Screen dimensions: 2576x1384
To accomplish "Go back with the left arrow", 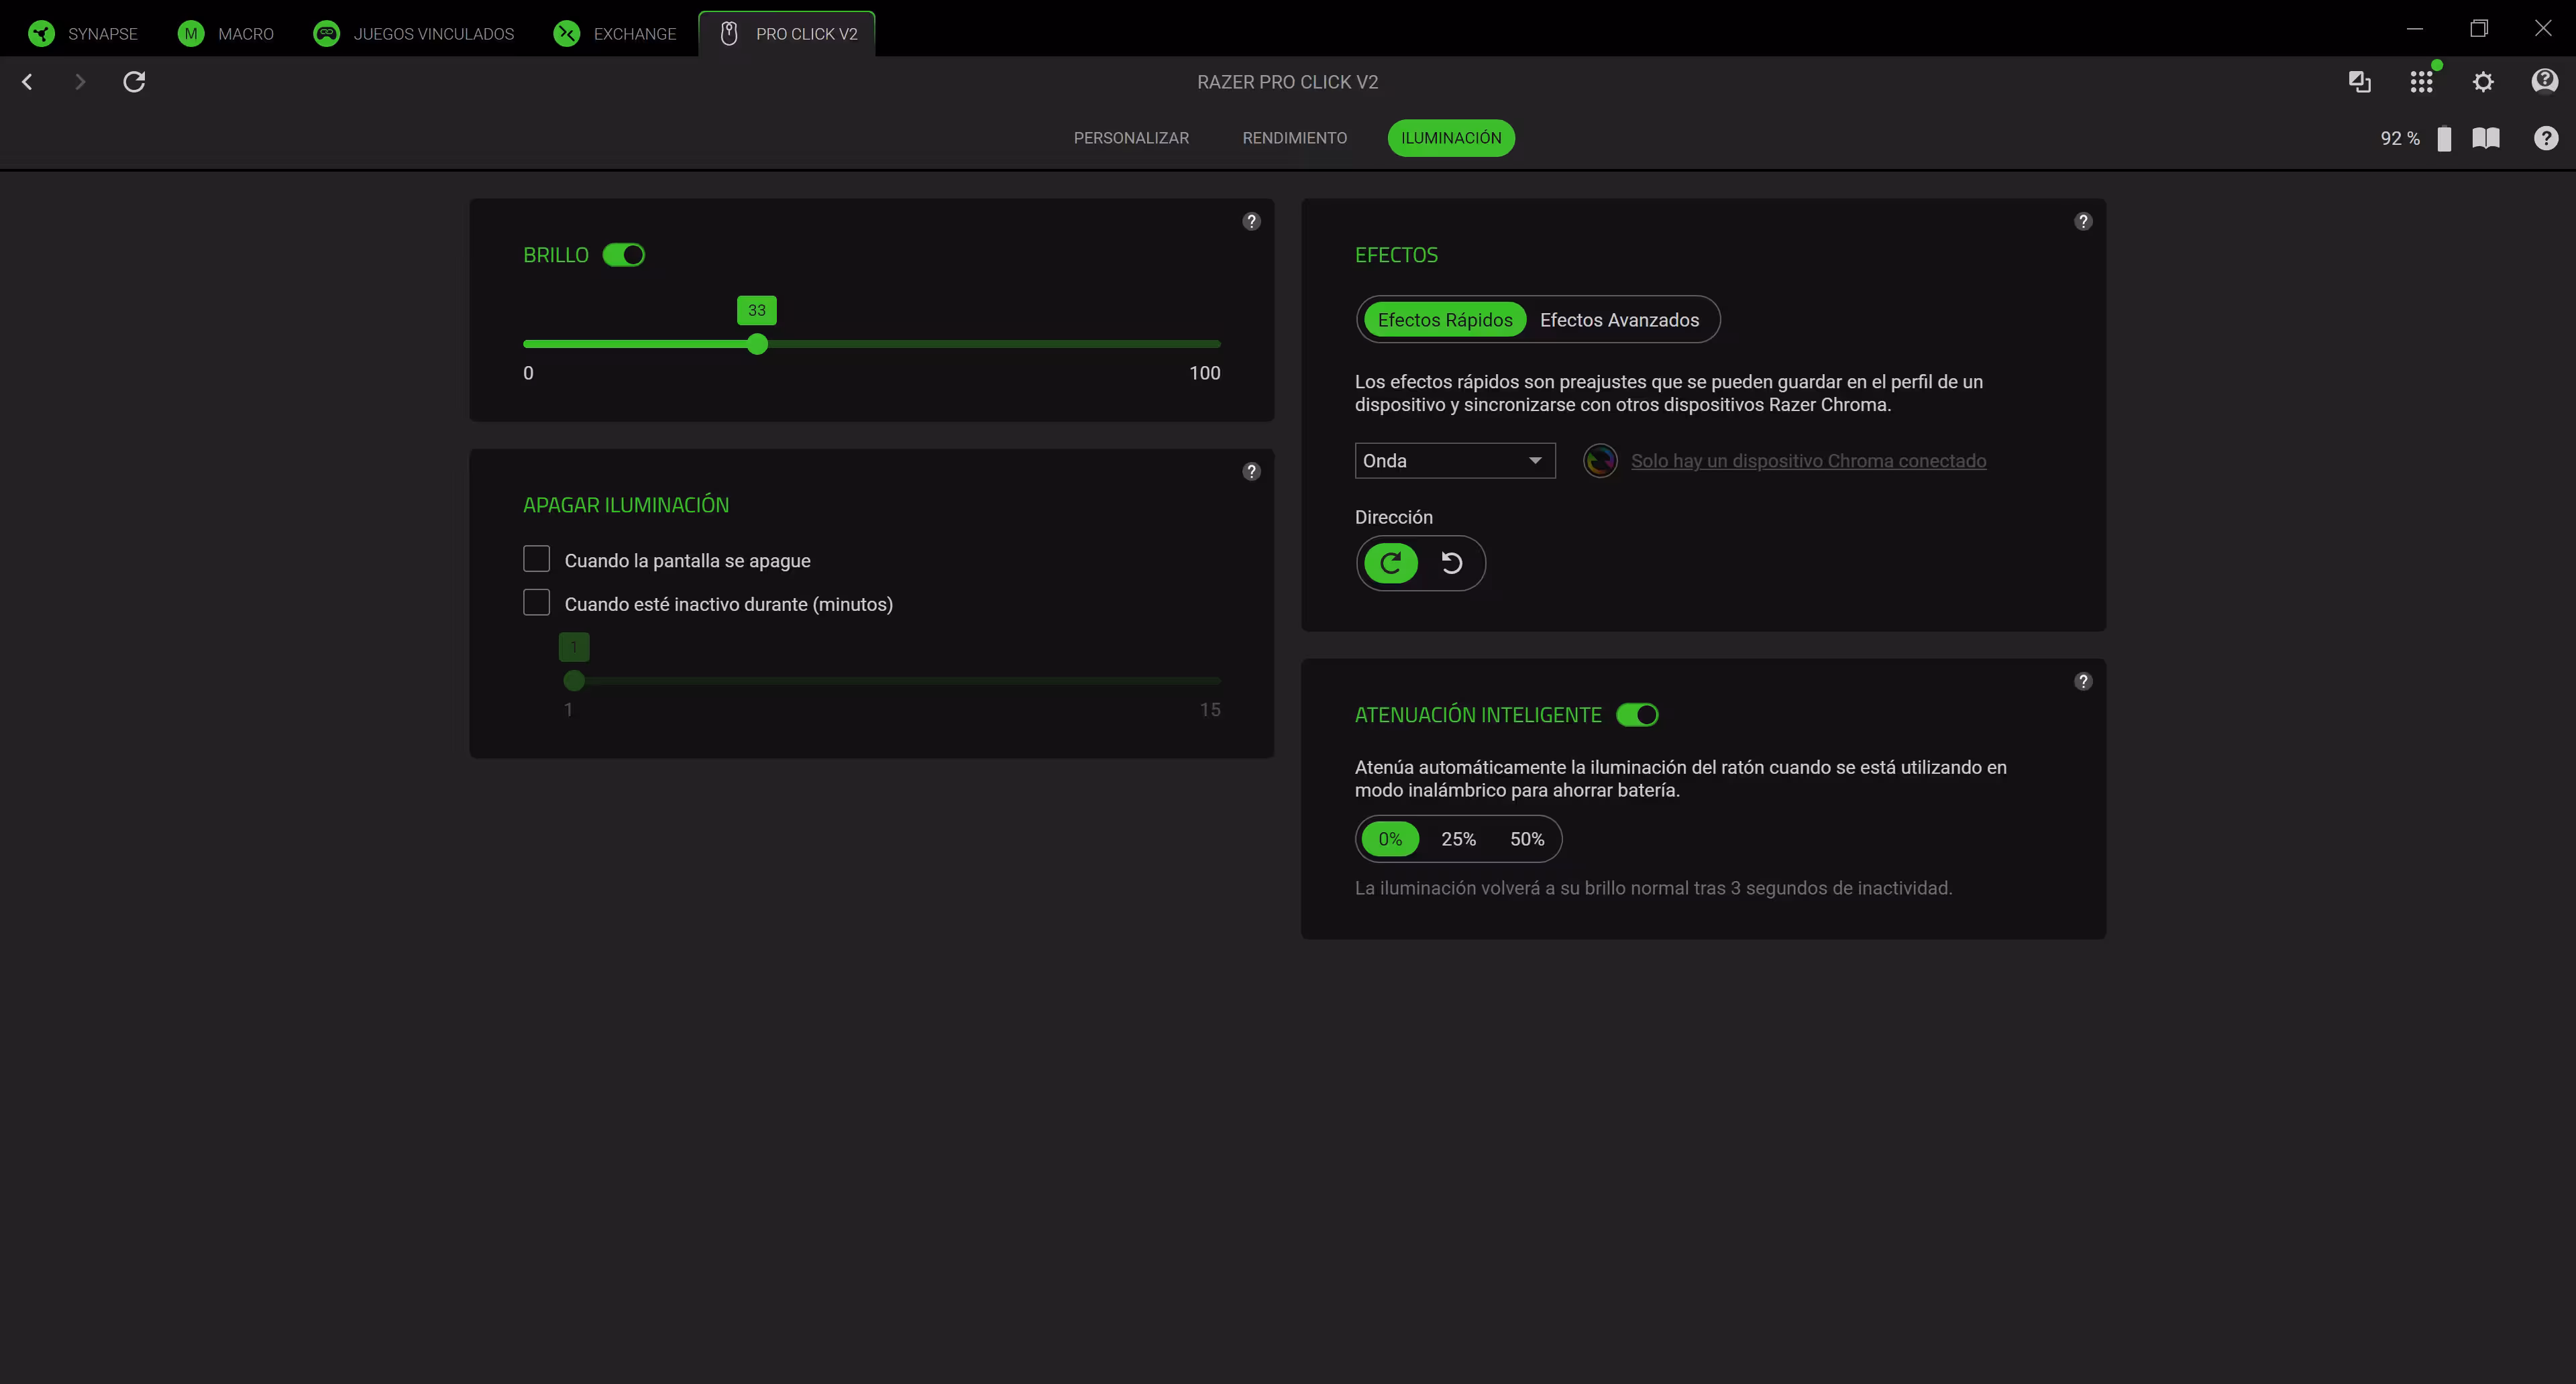I will pos(28,82).
